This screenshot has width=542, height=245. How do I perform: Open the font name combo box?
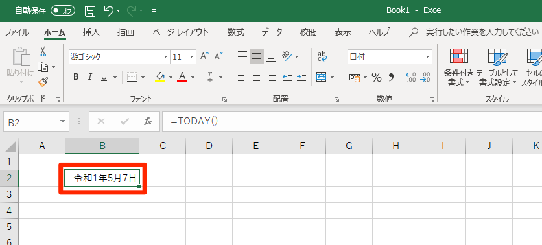pos(119,56)
